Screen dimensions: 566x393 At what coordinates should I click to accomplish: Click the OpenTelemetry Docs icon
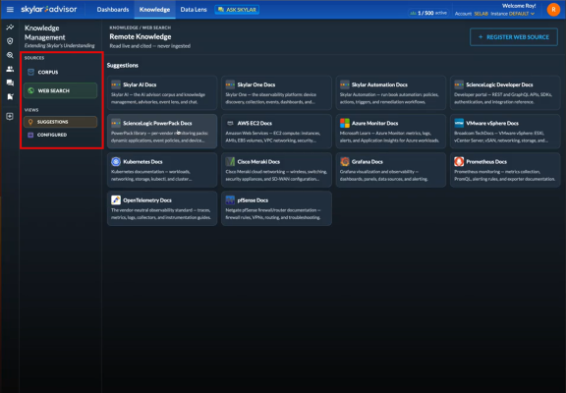coord(116,199)
